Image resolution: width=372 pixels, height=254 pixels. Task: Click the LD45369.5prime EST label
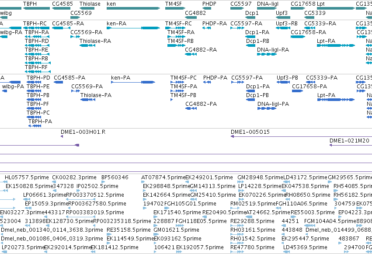click(x=305, y=247)
